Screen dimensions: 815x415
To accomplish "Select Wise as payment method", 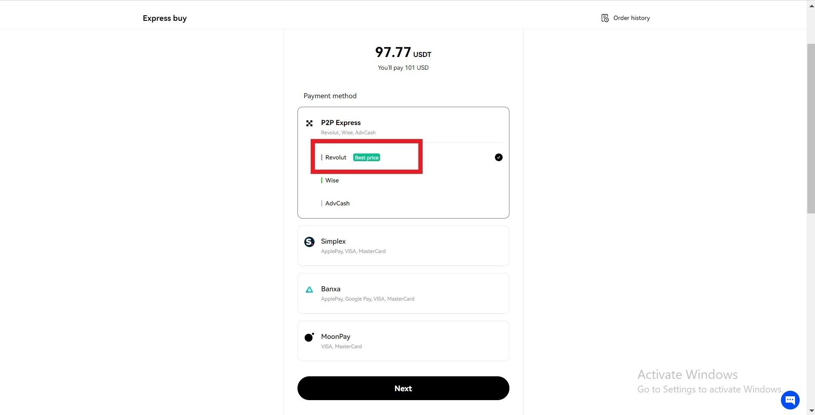I will coord(403,180).
